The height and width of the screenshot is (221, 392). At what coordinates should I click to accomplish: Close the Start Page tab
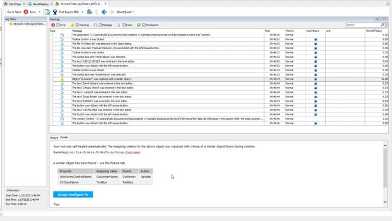(x=24, y=4)
